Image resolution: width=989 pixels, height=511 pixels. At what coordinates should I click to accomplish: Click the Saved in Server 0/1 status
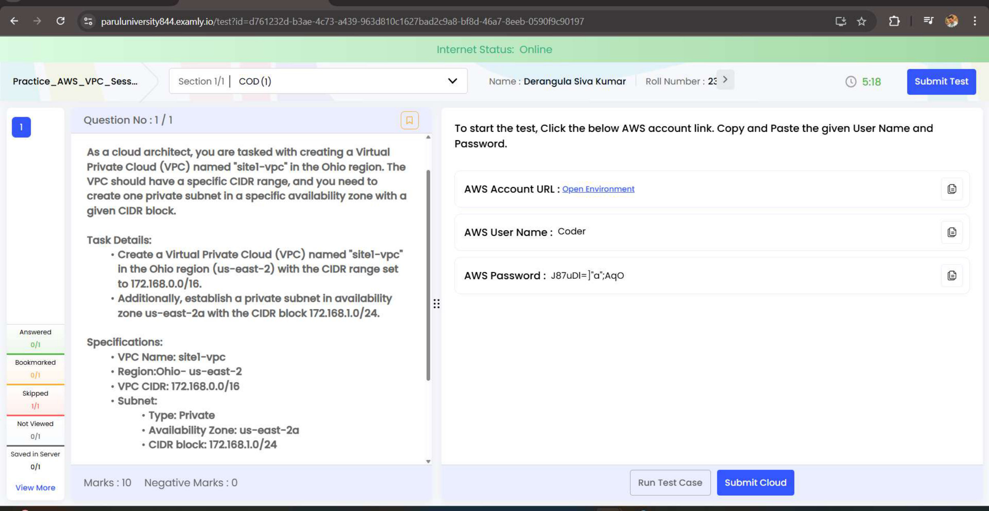coord(35,461)
